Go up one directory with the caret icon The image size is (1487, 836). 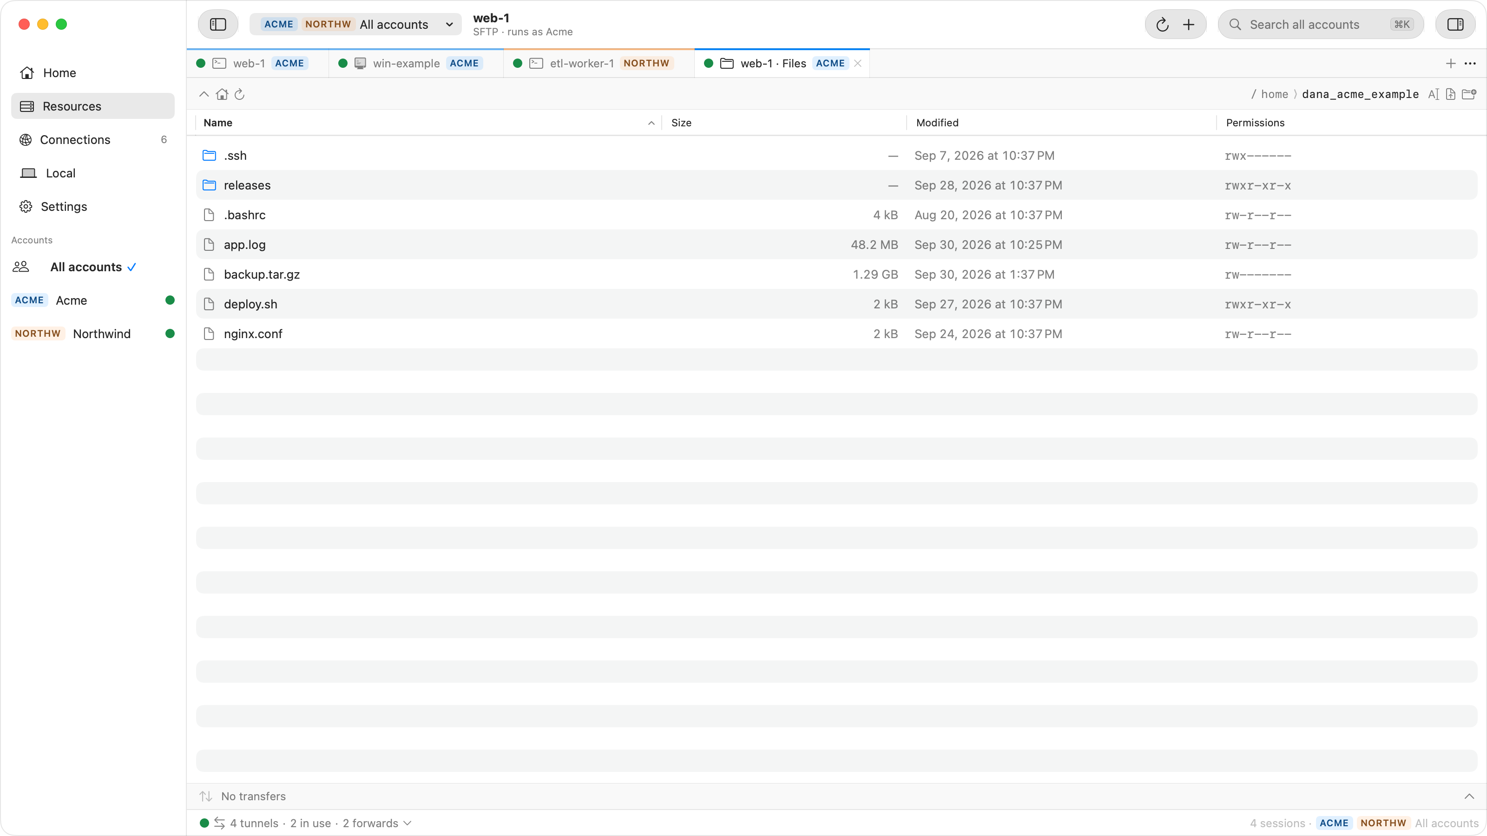coord(204,94)
